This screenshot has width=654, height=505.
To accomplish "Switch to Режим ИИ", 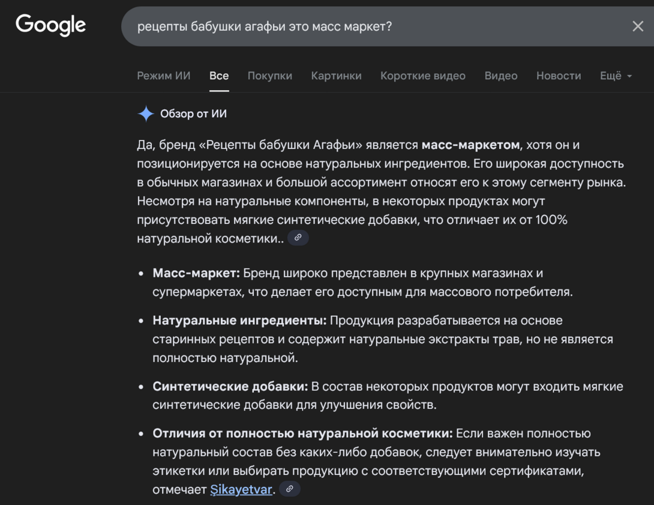I will 163,76.
